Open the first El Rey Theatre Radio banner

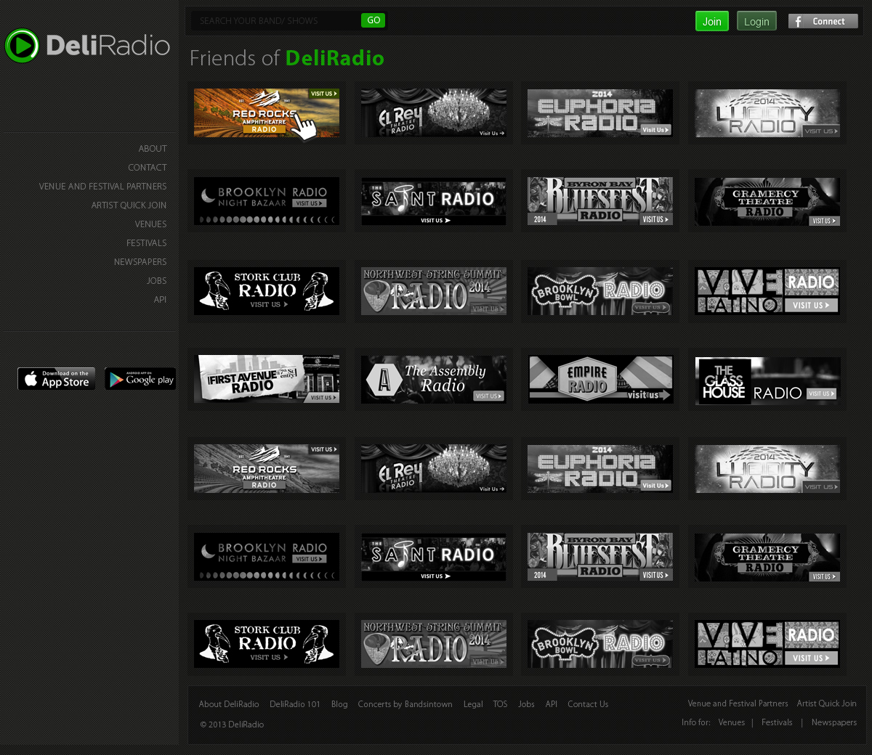[434, 113]
